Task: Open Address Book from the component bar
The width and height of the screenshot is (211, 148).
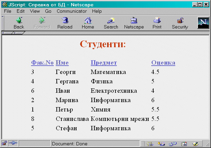Action: click(x=184, y=144)
